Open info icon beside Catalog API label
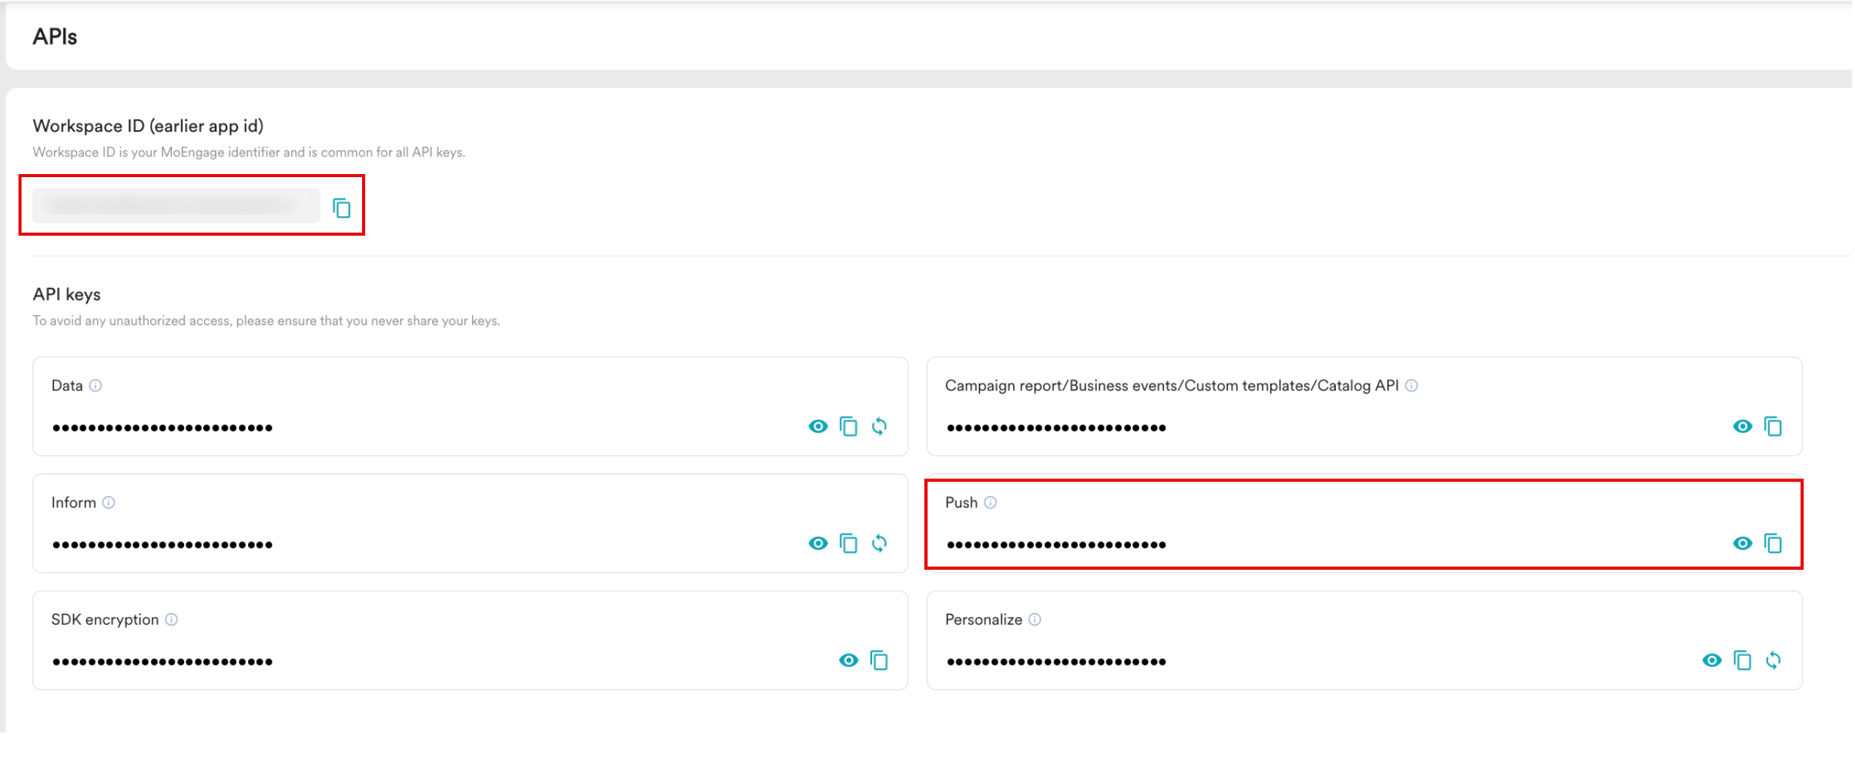 [x=1411, y=386]
